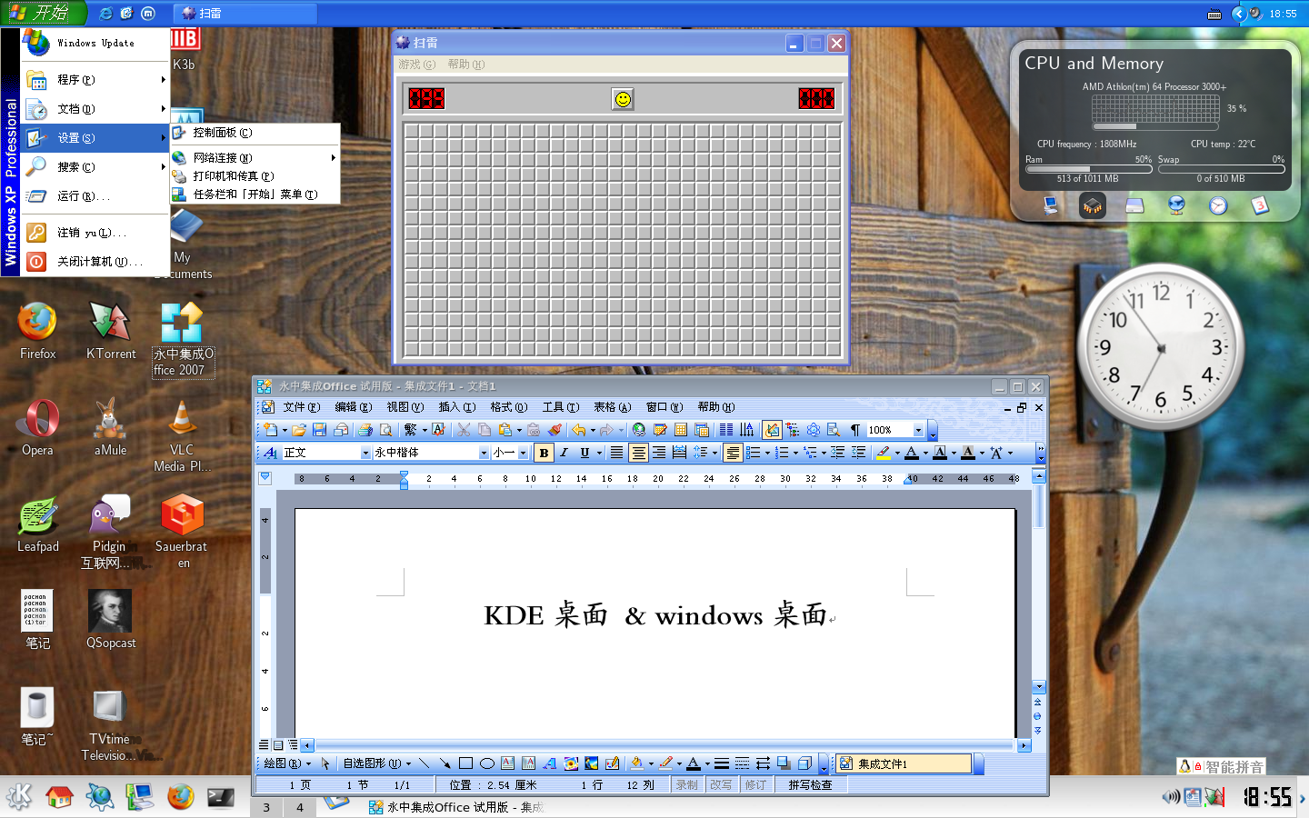1309x818 pixels.
Task: Open the Pidgin desktop icon
Action: click(109, 531)
